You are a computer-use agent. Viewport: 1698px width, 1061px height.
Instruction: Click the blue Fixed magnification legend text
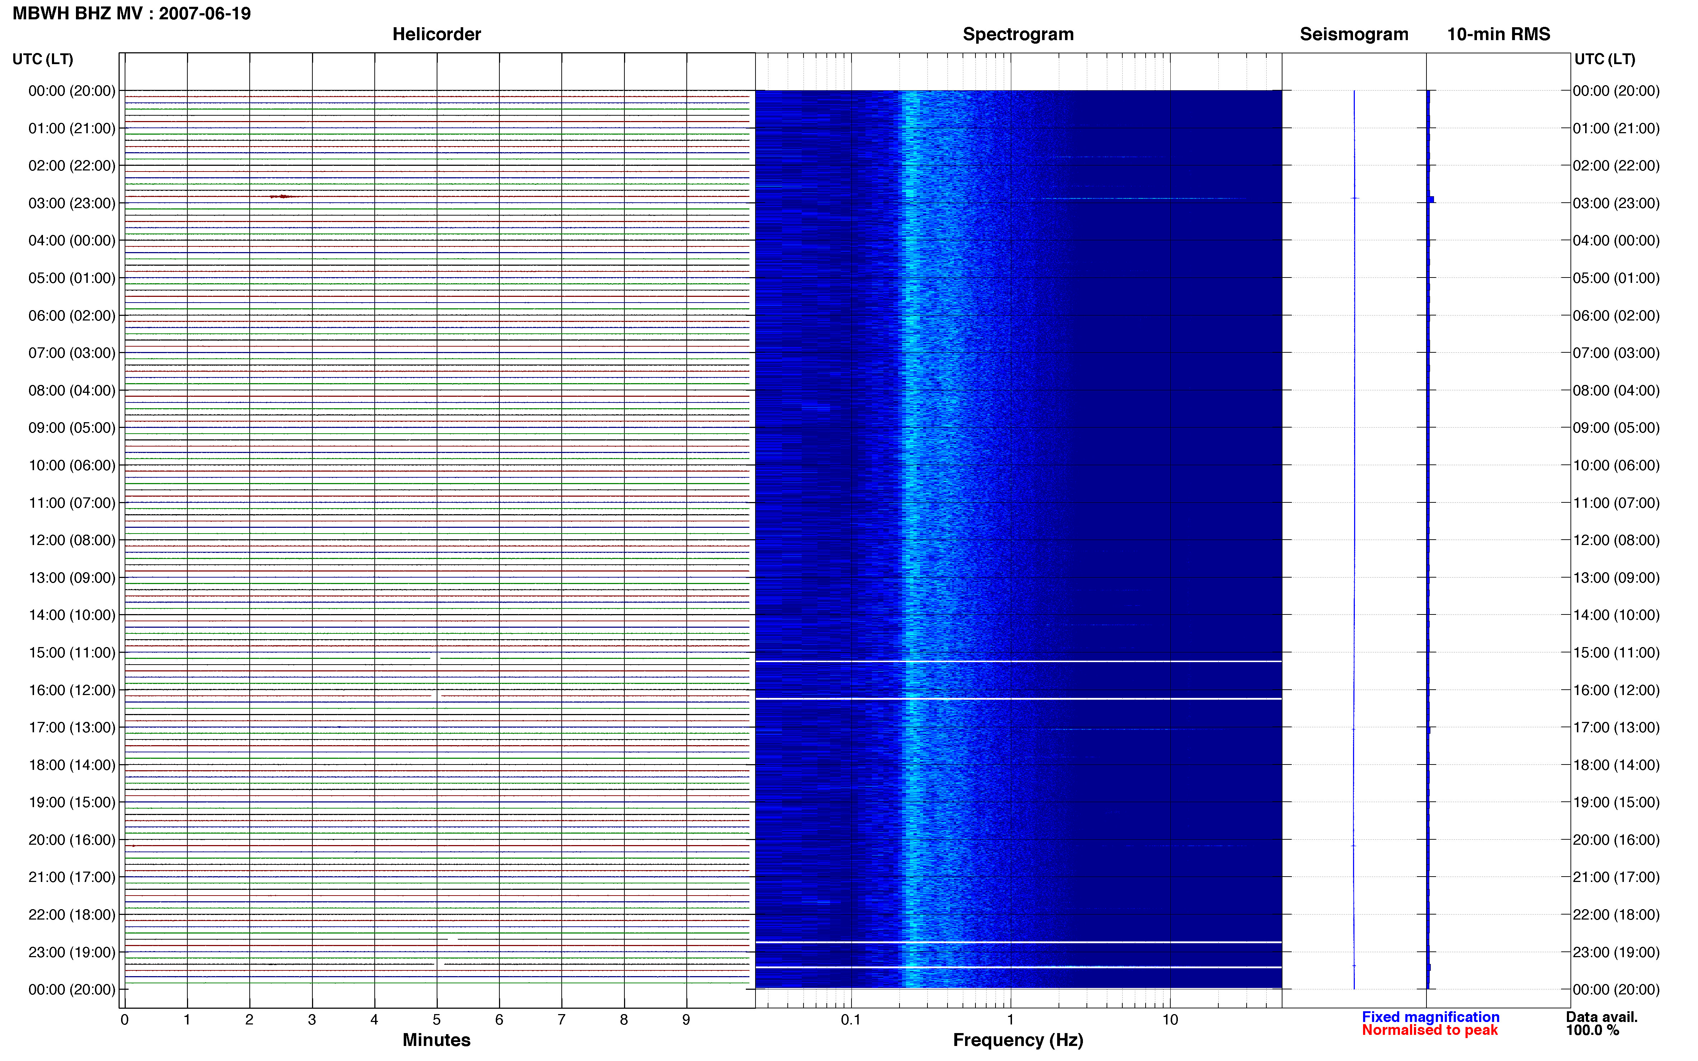click(x=1430, y=1017)
